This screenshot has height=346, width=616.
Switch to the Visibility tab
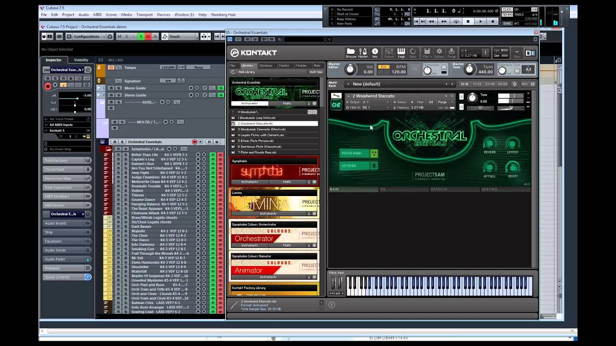81,60
